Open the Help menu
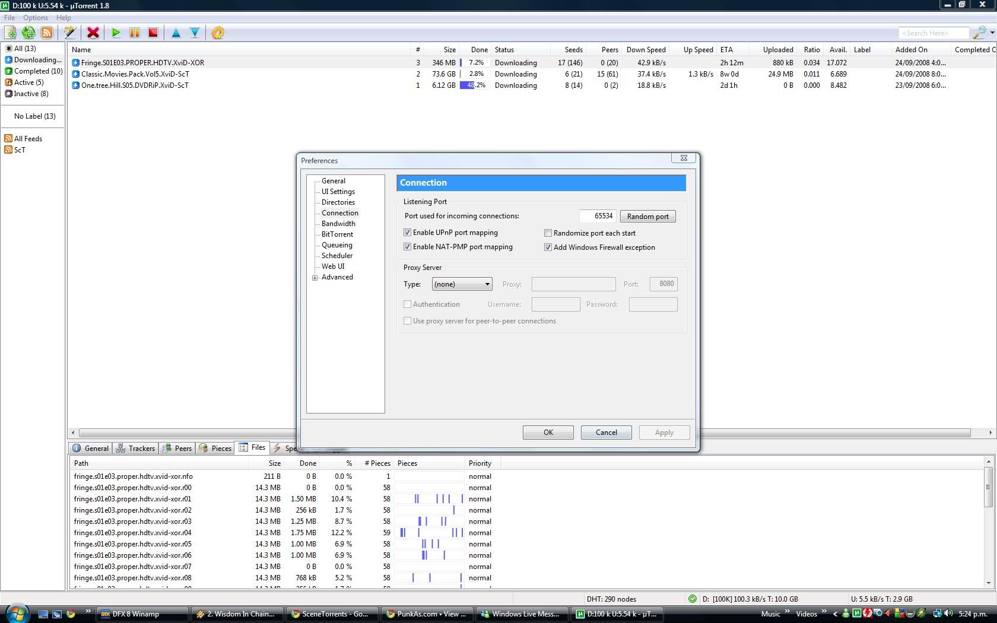 (63, 18)
